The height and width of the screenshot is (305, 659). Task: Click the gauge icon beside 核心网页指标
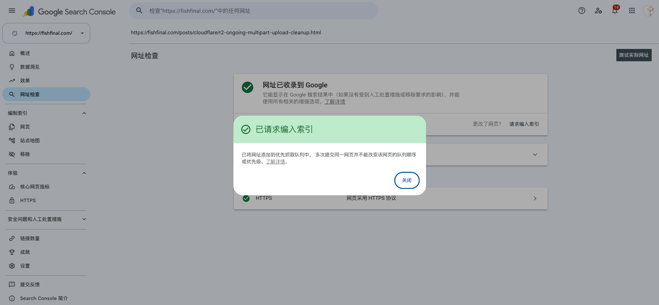coord(12,187)
